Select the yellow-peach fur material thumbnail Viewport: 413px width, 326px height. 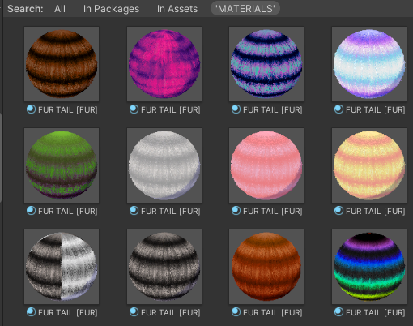[369, 165]
